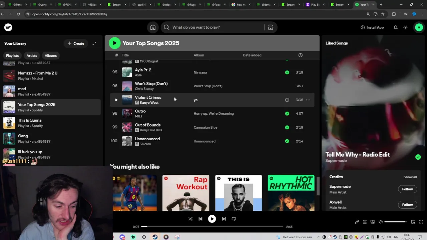This screenshot has height=240, width=427.
Task: Open the Friend Activity icon
Action: [405, 27]
